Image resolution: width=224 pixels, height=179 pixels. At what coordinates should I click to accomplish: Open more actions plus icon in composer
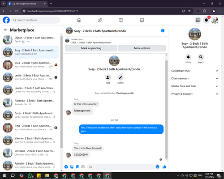(x=66, y=167)
